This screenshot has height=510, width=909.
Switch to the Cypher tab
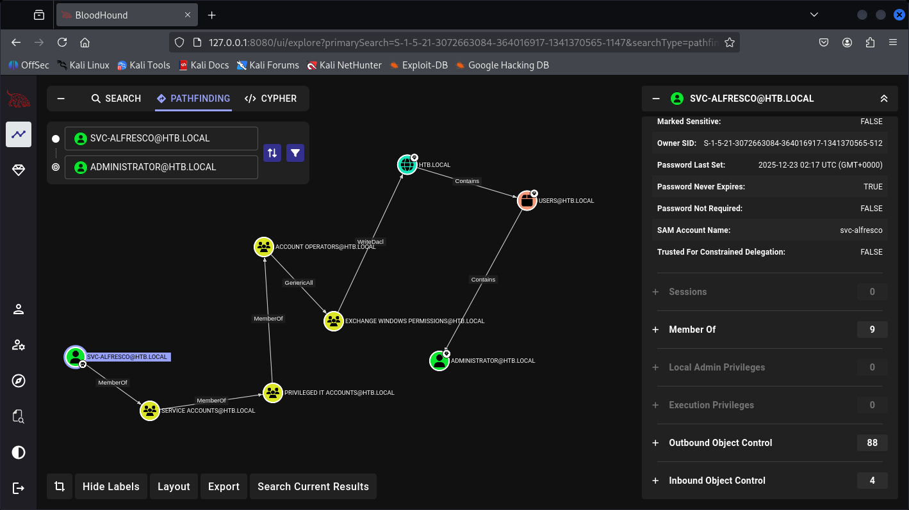[x=270, y=99]
